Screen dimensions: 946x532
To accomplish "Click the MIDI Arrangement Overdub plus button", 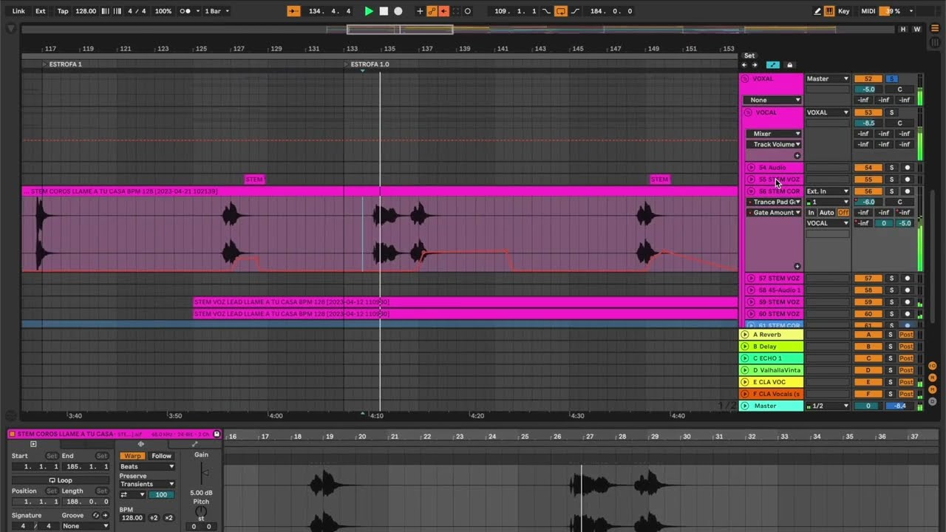I will [420, 11].
